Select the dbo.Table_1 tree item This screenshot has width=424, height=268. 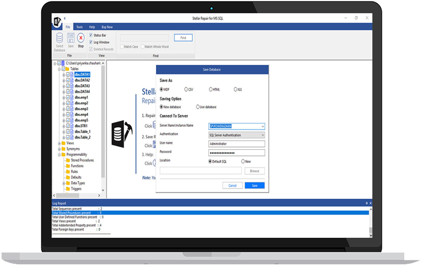(82, 131)
